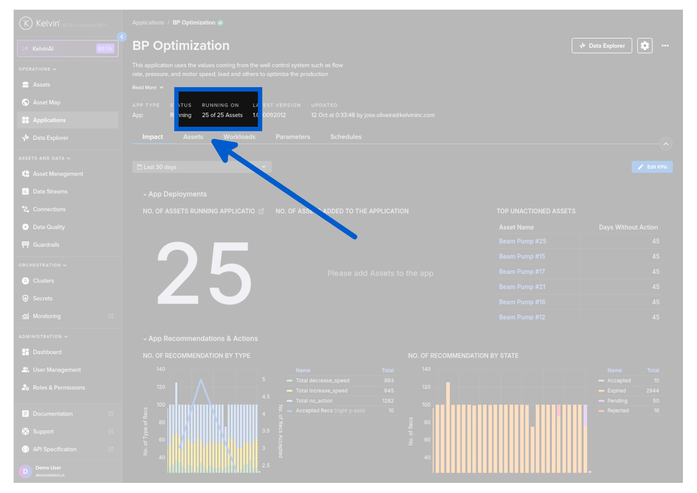
Task: Switch to the Workloads tab
Action: tap(239, 137)
